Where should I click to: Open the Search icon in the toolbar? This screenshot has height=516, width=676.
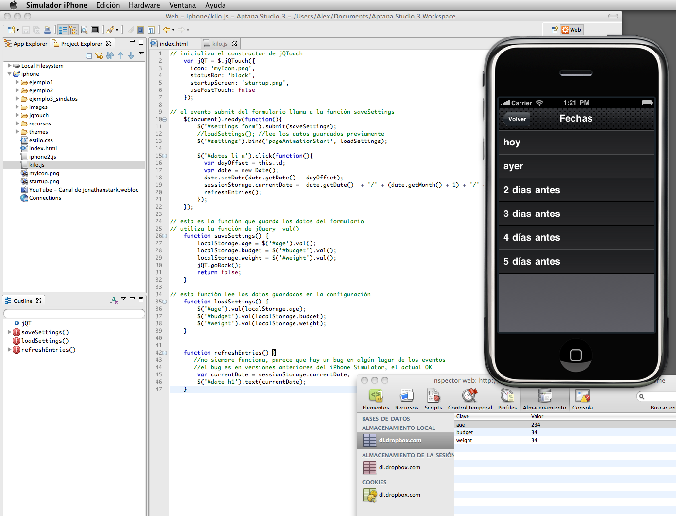tap(84, 30)
